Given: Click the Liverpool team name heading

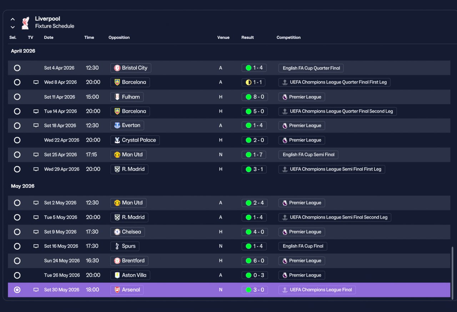Looking at the screenshot, I should pyautogui.click(x=47, y=19).
